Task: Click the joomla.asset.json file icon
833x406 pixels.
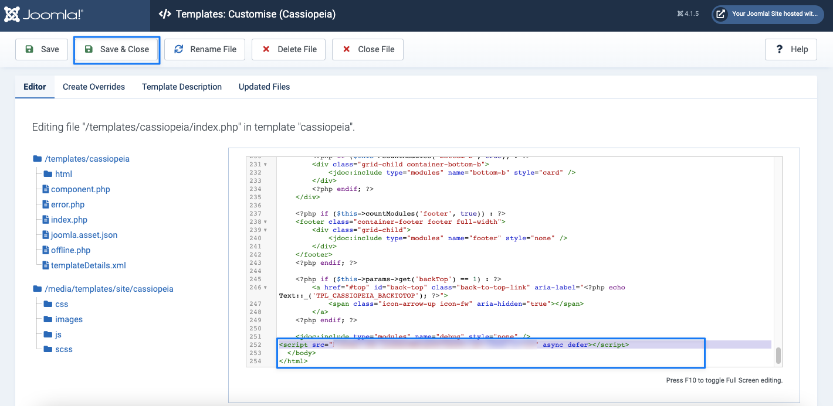Action: [x=46, y=235]
